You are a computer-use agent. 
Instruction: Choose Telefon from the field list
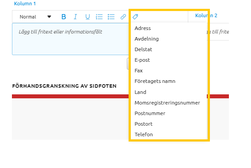pyautogui.click(x=169, y=134)
